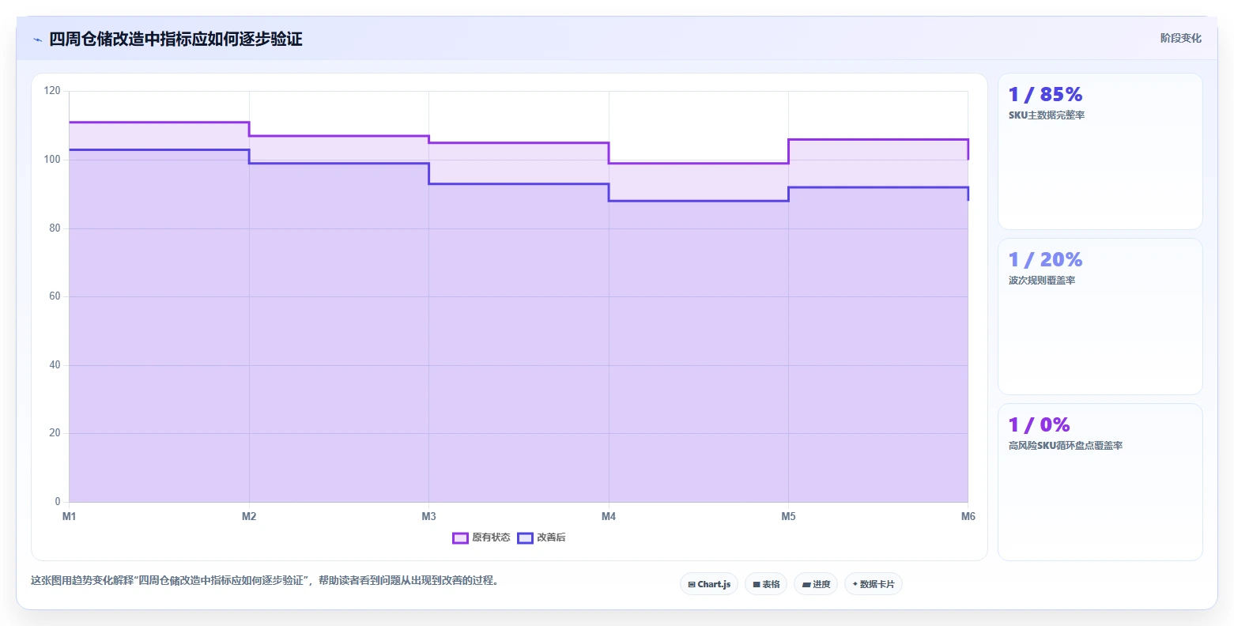Screen dimensions: 1234x626
Task: Hide the 原有状态 series via legend label
Action: pyautogui.click(x=491, y=538)
